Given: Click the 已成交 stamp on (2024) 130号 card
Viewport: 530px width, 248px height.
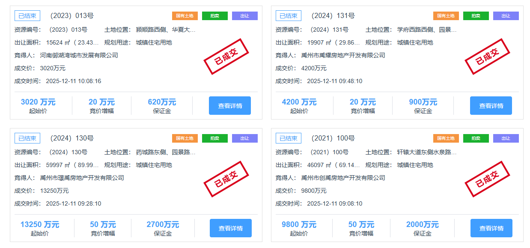Looking at the screenshot, I should click(x=226, y=179).
